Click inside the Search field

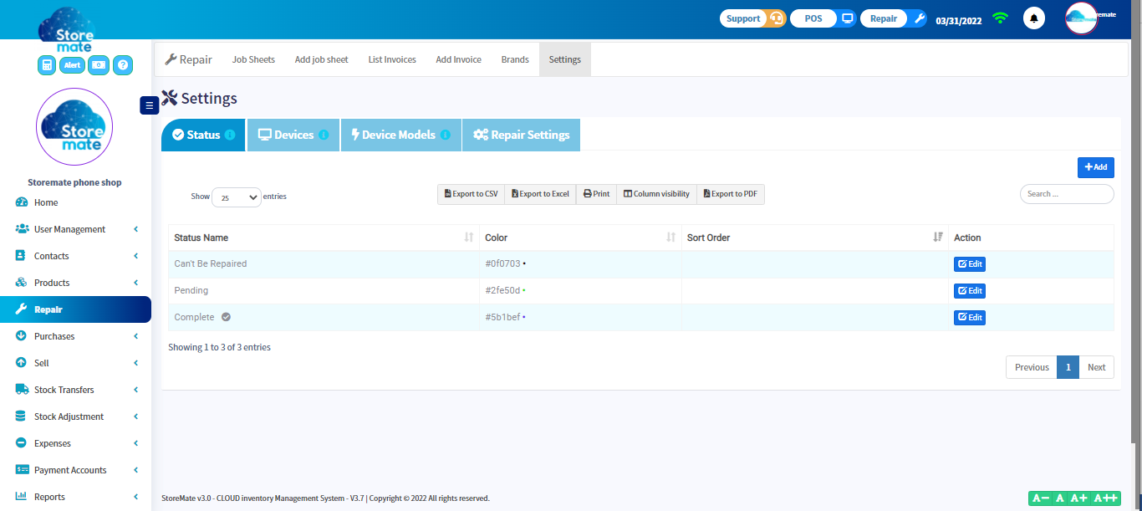tap(1067, 193)
